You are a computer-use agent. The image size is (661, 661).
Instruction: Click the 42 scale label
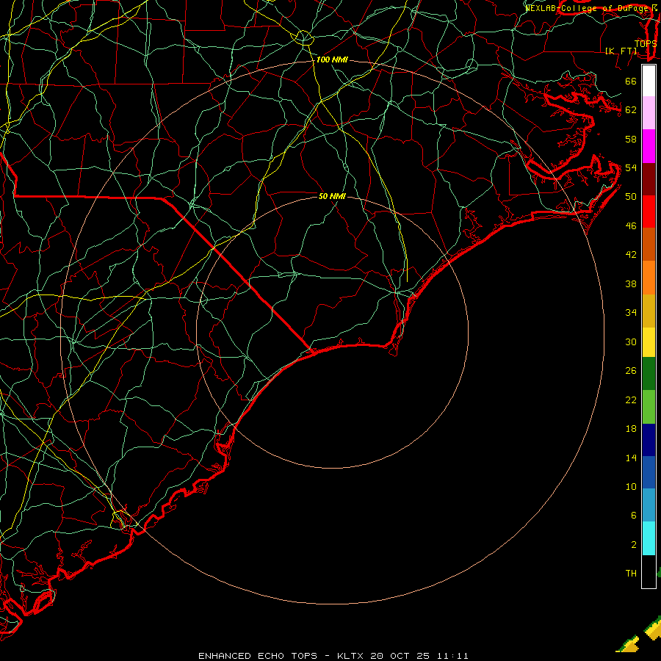631,254
